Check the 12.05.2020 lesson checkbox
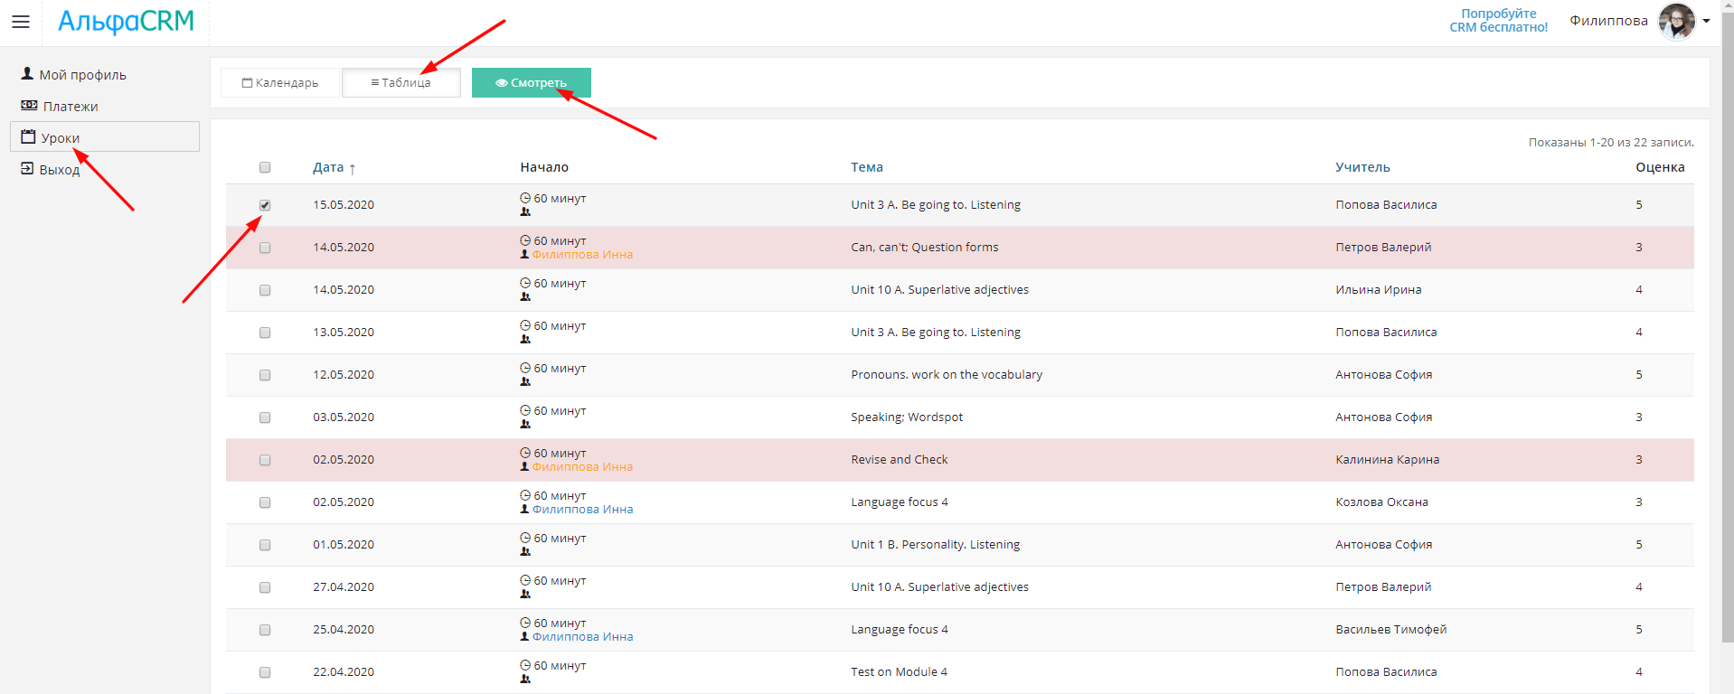The image size is (1734, 694). tap(265, 375)
